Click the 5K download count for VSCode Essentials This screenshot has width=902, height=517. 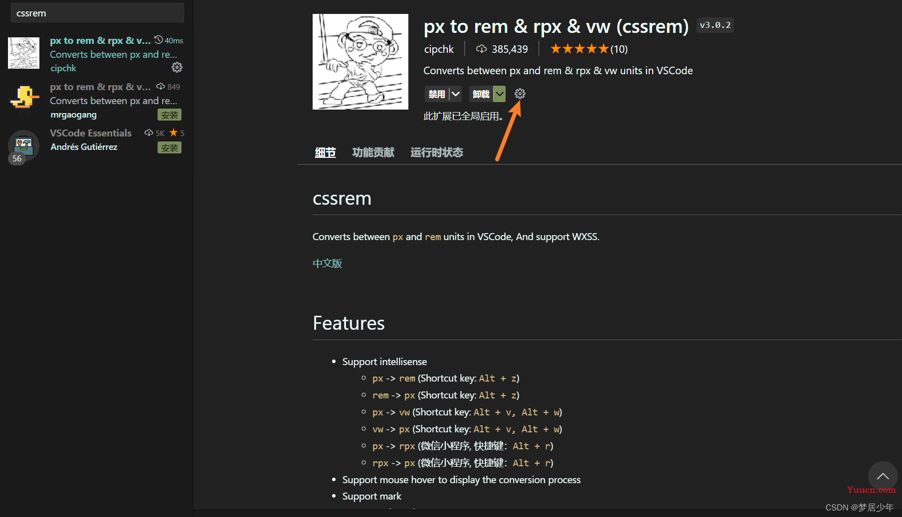coord(155,133)
